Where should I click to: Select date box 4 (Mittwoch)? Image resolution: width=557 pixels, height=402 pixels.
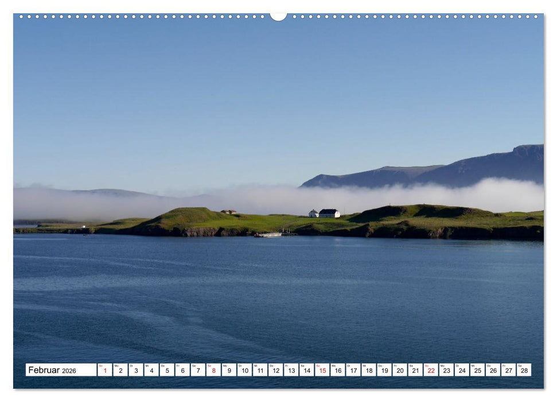tap(151, 370)
